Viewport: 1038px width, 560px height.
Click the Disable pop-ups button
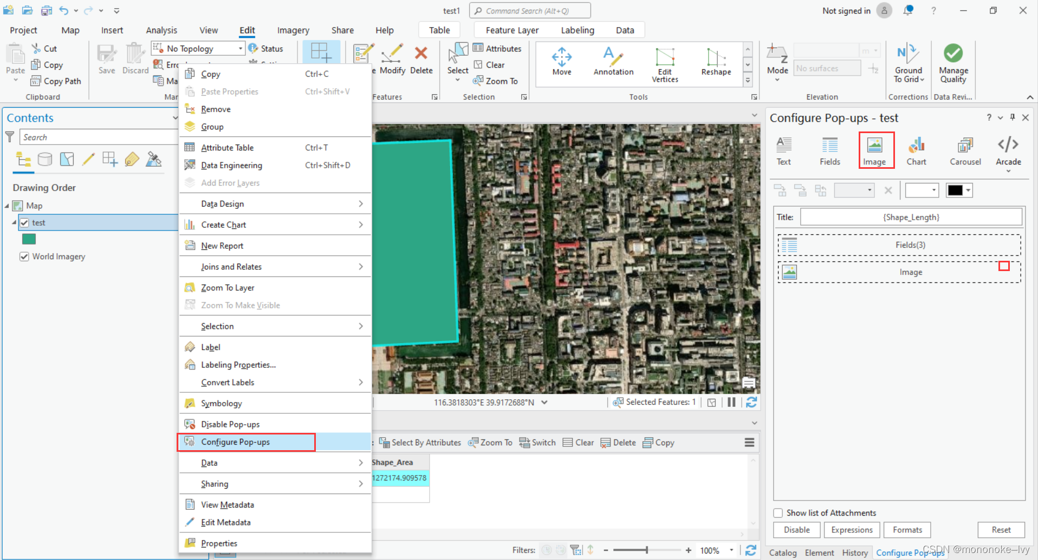click(796, 530)
